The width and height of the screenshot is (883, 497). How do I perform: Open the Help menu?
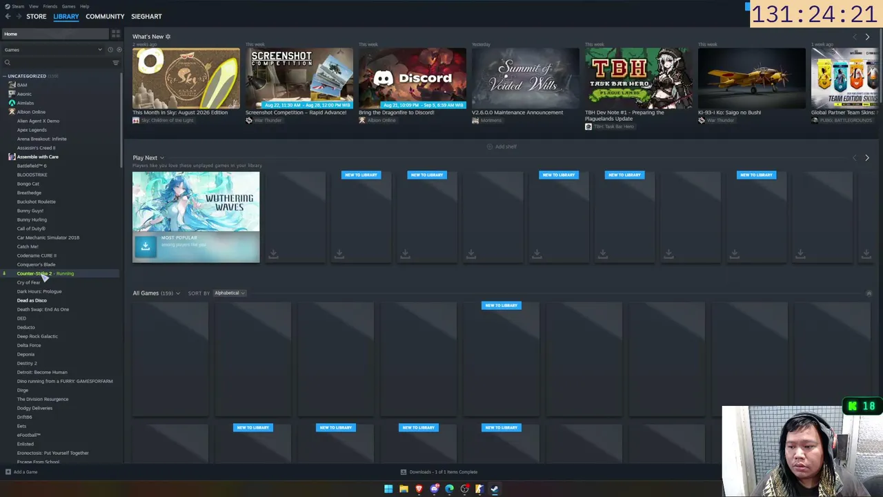(84, 6)
